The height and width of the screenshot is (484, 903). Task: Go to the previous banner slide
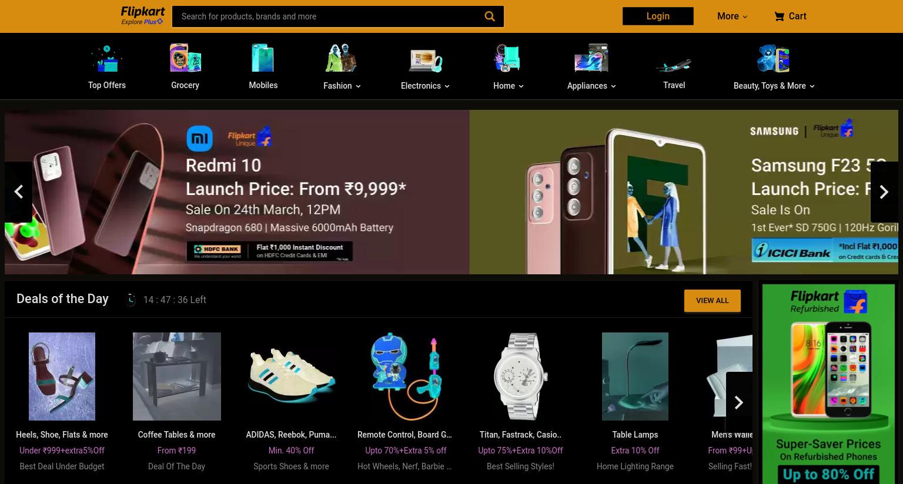coord(18,192)
